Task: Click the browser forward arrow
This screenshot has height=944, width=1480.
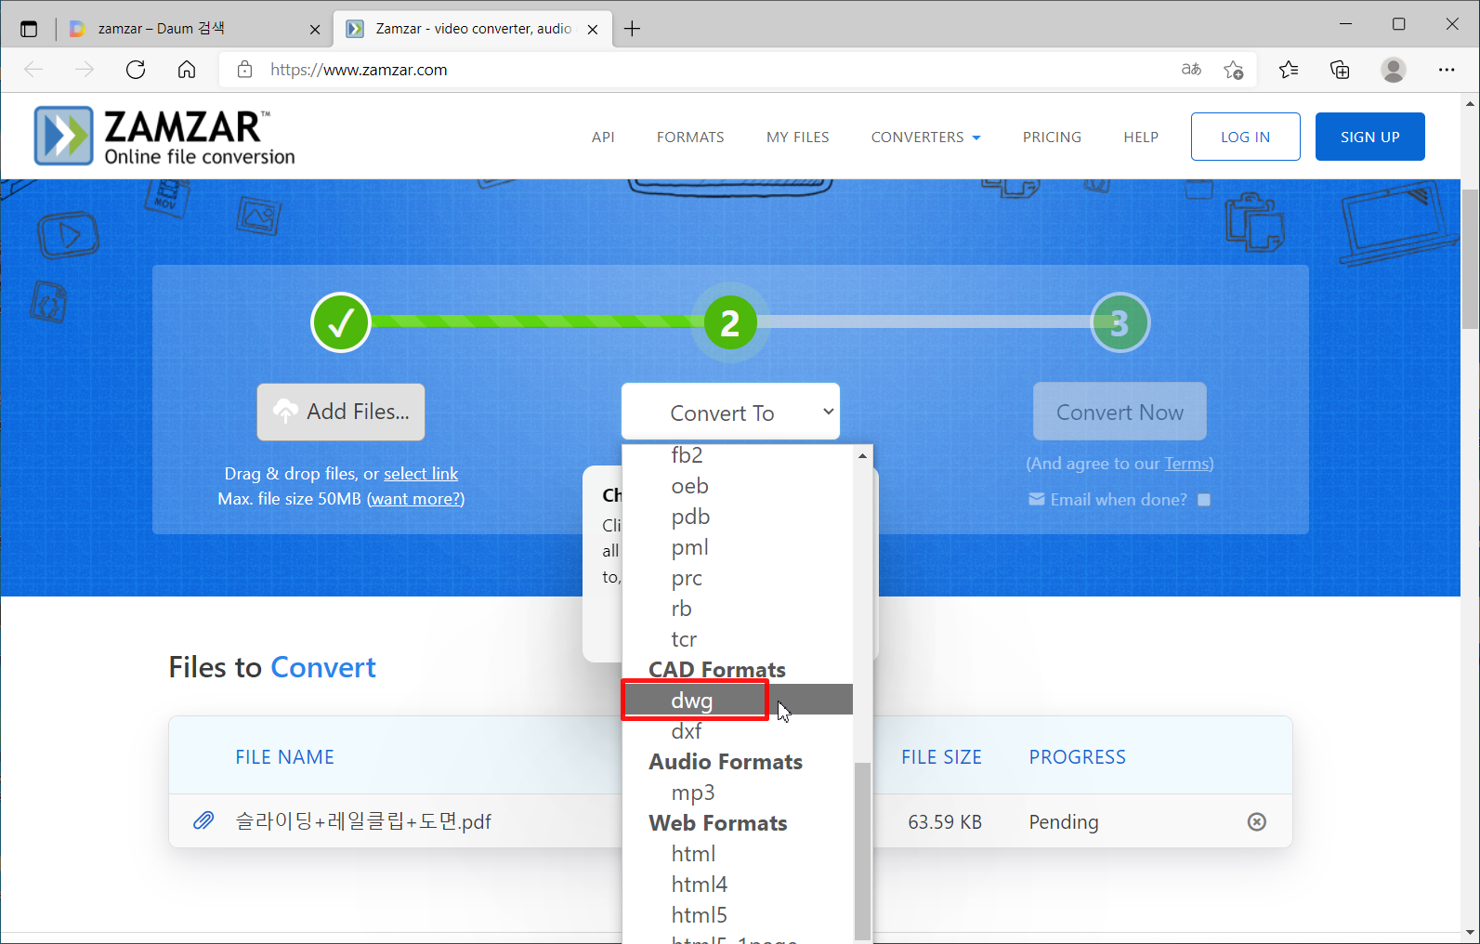Action: coord(85,70)
